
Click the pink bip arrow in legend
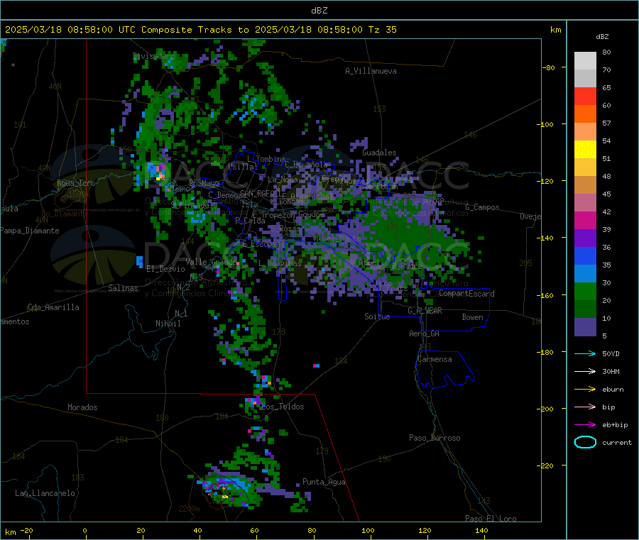585,407
